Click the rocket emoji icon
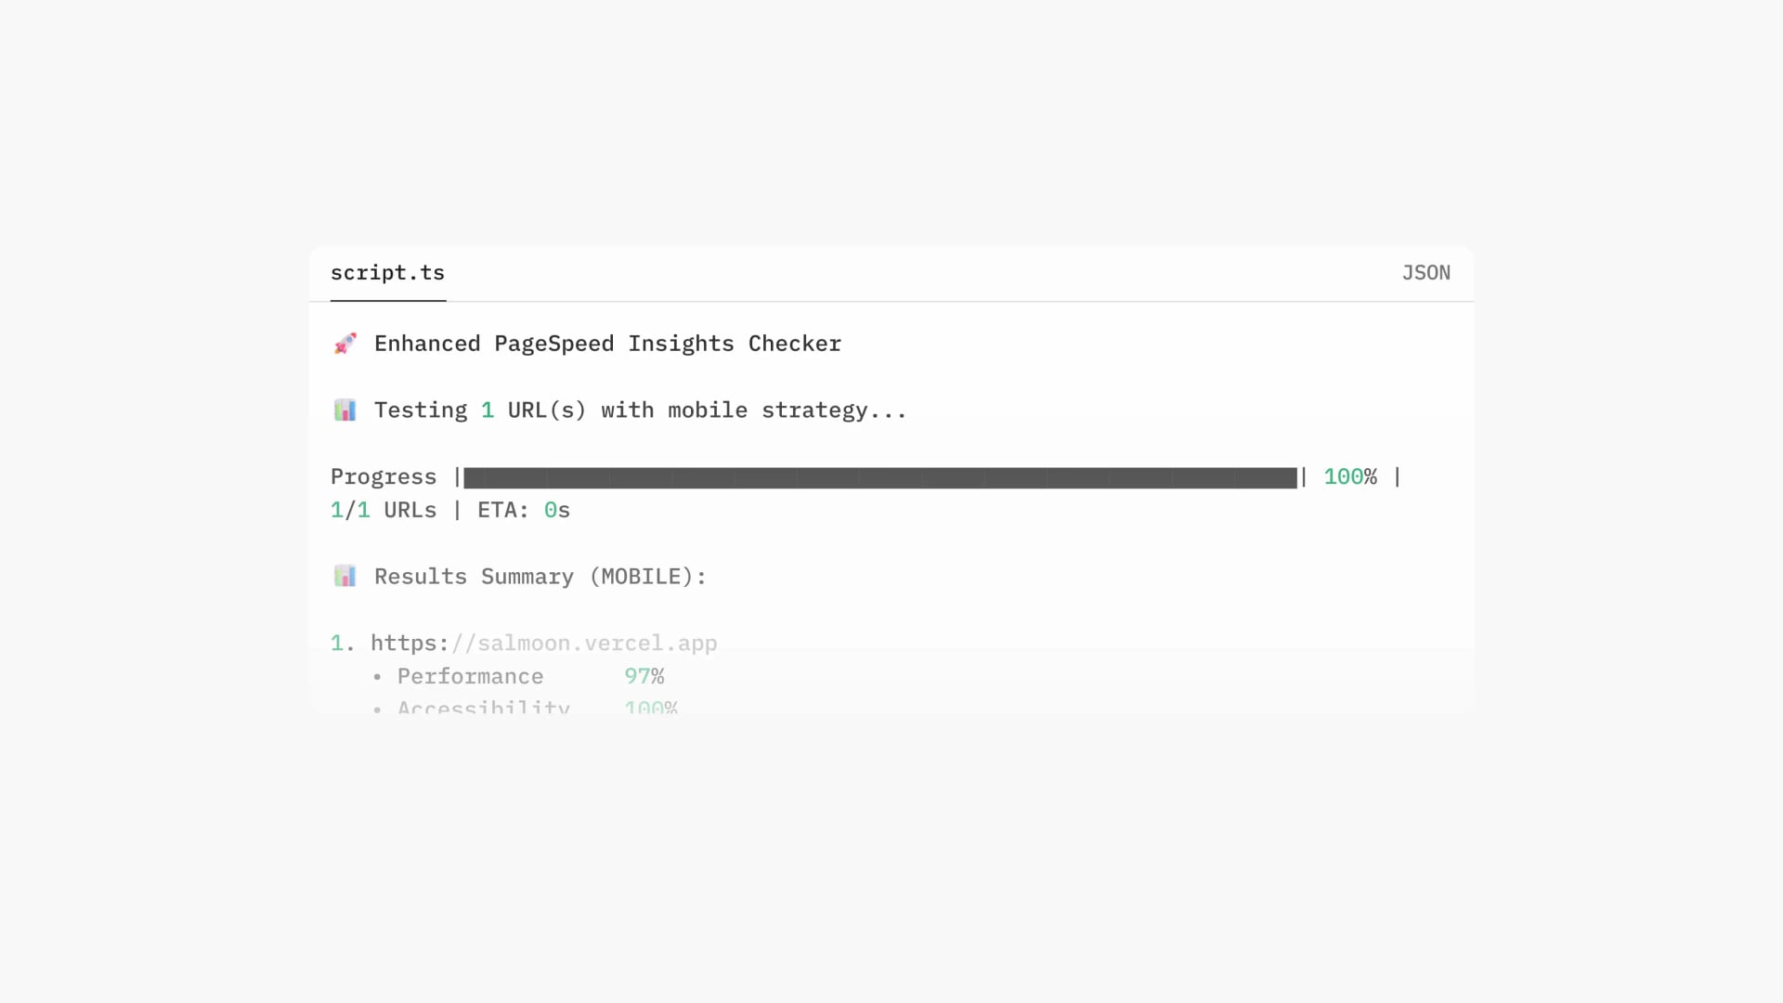 345,344
